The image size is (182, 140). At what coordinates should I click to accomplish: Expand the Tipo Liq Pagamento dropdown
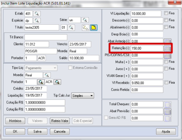55,68
